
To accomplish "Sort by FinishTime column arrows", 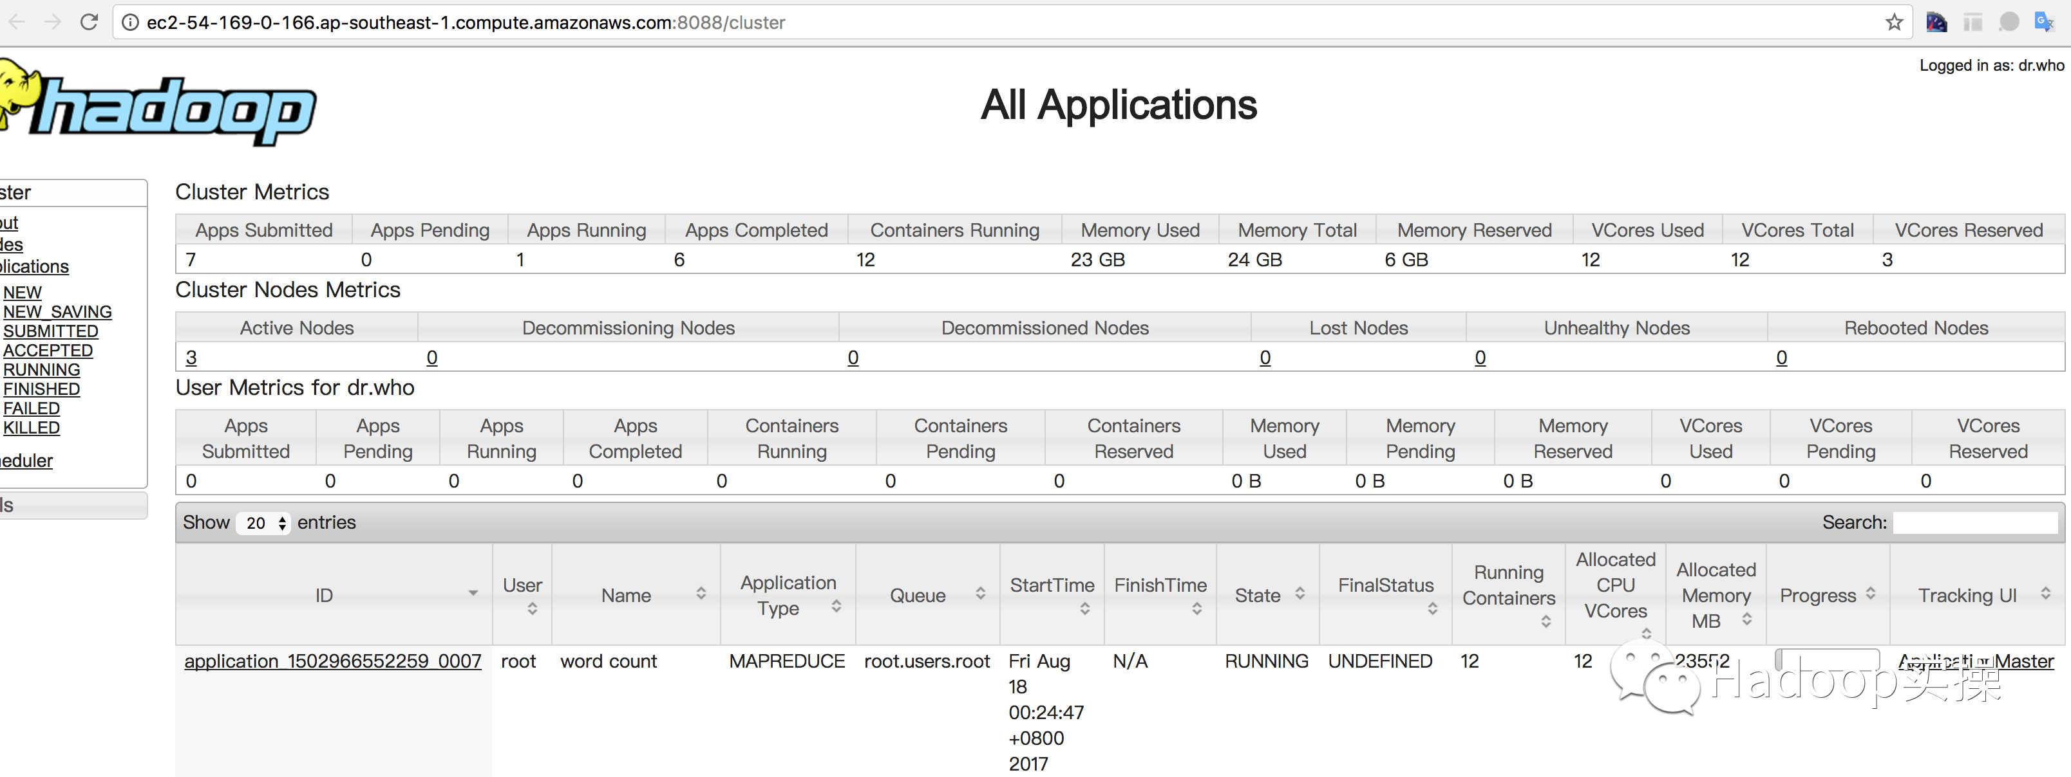I will 1197,609.
